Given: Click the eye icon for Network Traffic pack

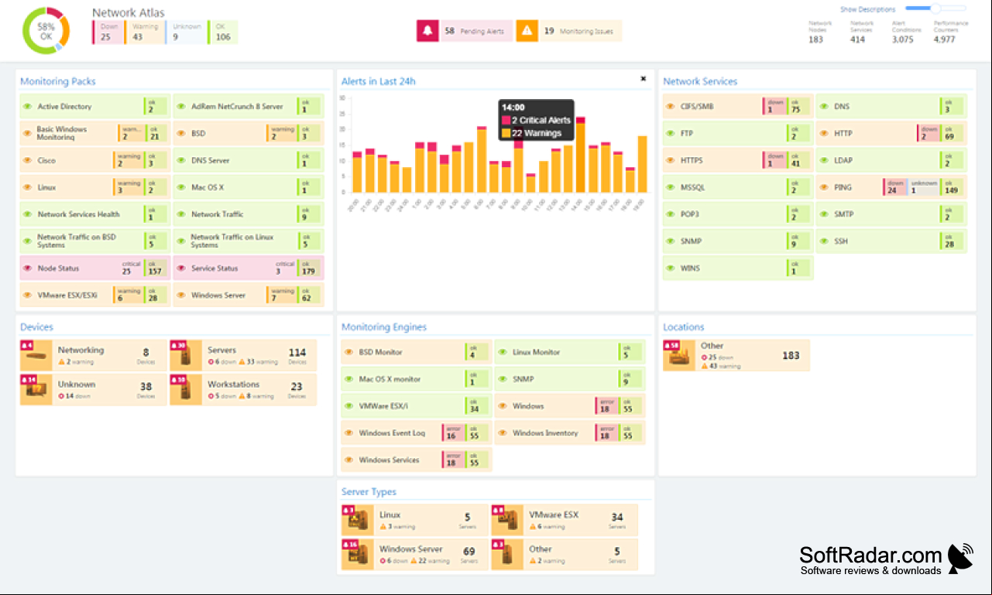Looking at the screenshot, I should point(180,214).
